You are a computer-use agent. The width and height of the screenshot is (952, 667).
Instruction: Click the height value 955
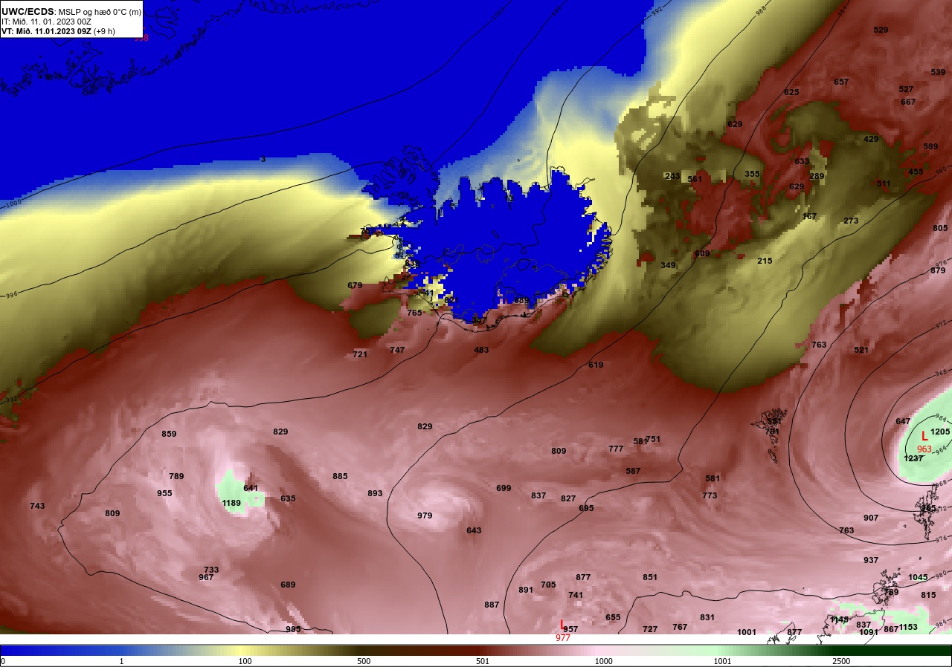(x=164, y=493)
